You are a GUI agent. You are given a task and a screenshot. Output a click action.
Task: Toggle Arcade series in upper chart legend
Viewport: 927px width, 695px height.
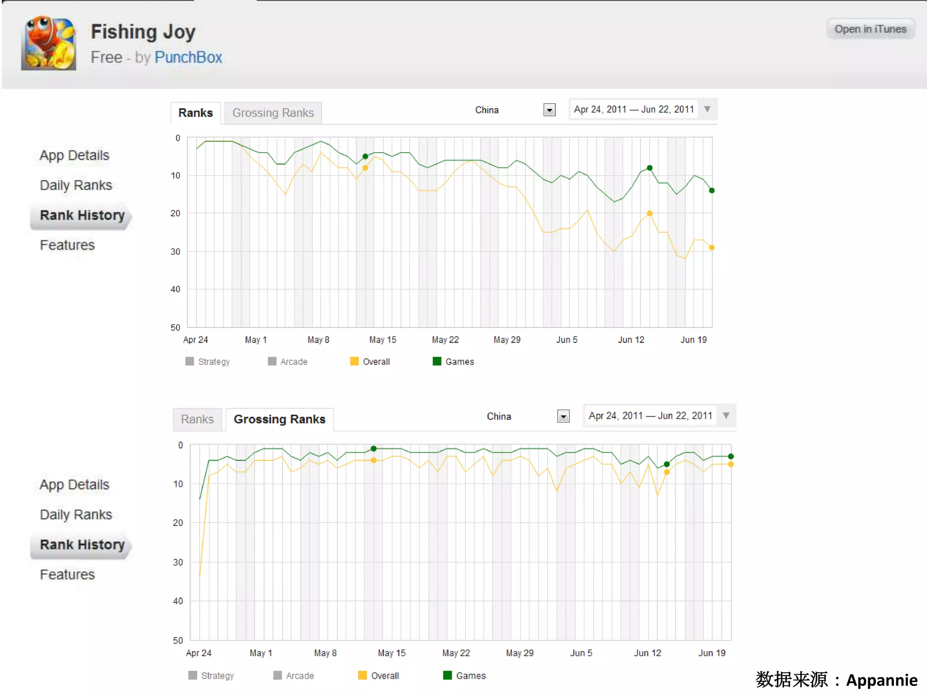tap(288, 362)
